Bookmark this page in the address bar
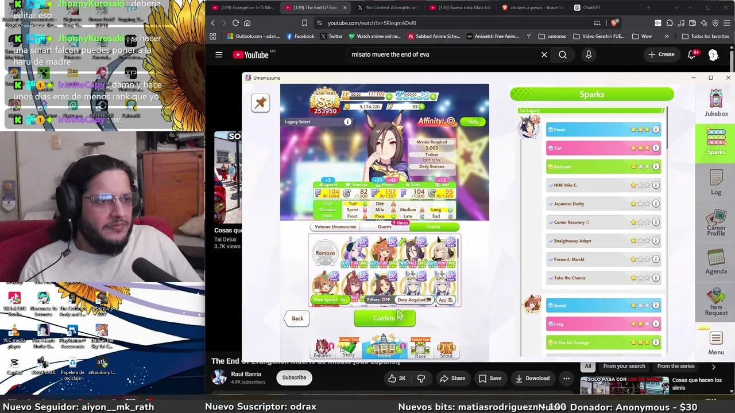This screenshot has height=413, width=735. click(x=304, y=23)
